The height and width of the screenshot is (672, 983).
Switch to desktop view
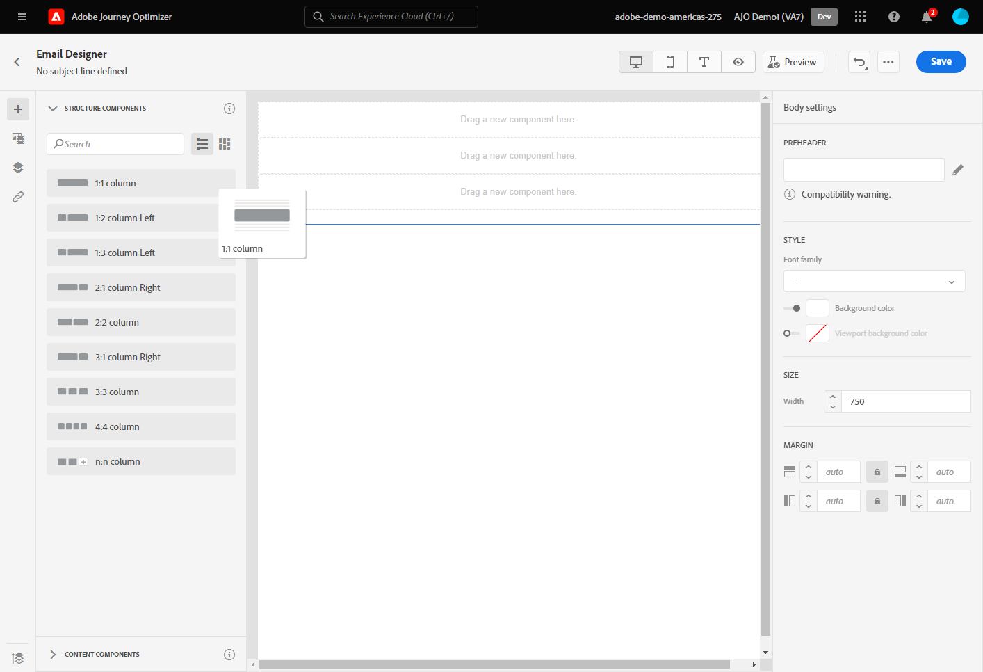point(636,62)
